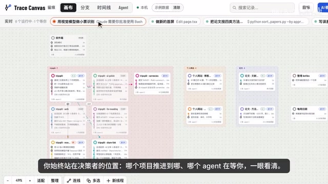Click the 每周回顾 card circle icon
Image resolution: width=328 pixels, height=184 pixels.
coord(294,109)
